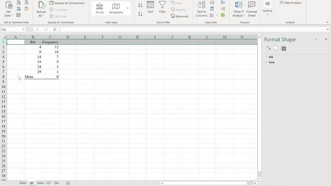Open What-If Analysis menu
Viewport: 331px width, 186px height.
[238, 9]
